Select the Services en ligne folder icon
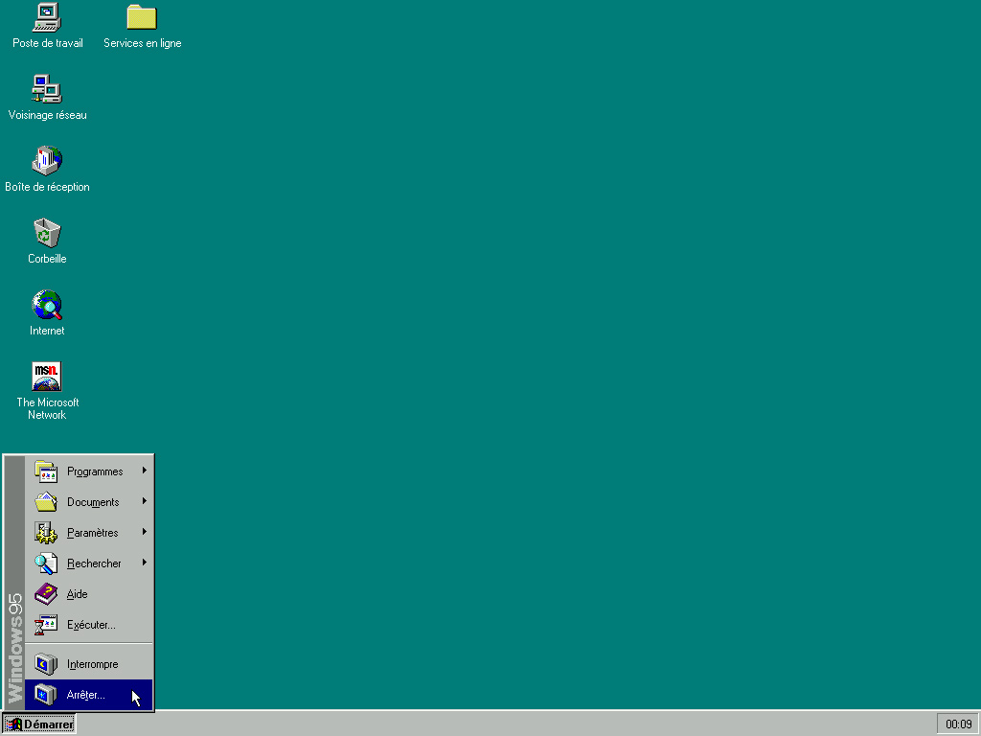The height and width of the screenshot is (736, 981). coord(142,17)
